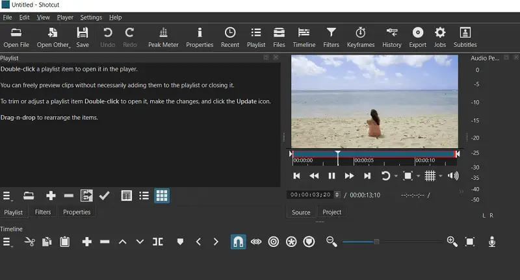Toggle the player zoom fit button
The image size is (520, 280).
point(408,176)
